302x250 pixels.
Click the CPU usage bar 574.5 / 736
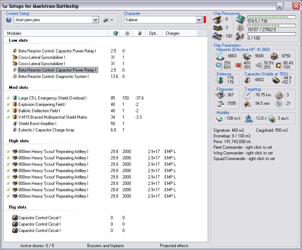(x=272, y=17)
